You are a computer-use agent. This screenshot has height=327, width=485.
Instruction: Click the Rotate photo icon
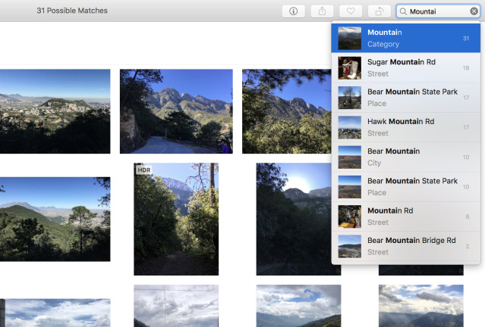pyautogui.click(x=379, y=11)
